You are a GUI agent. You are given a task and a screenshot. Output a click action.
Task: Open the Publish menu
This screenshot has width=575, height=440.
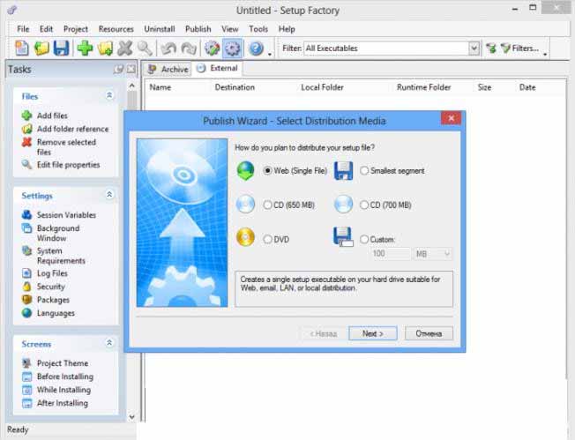(198, 29)
